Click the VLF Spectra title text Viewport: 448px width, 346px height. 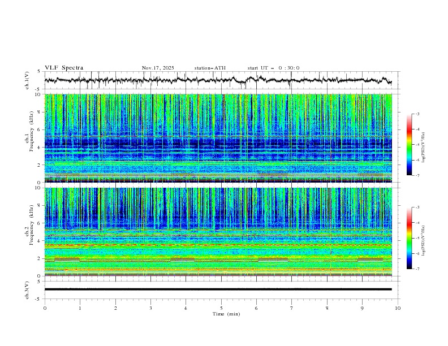[64, 68]
